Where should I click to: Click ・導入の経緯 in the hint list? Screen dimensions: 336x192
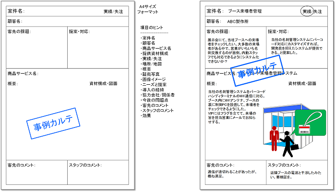tap(152, 90)
